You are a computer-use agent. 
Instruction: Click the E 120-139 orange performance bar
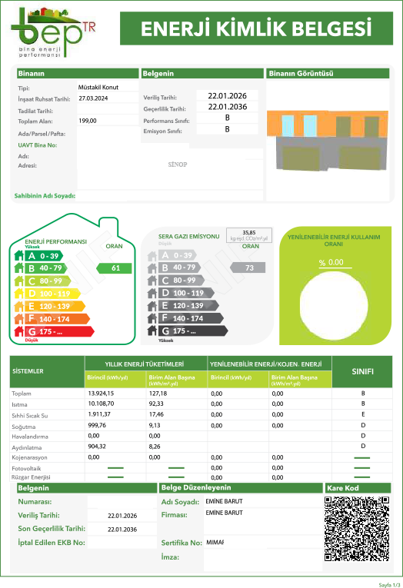55,307
